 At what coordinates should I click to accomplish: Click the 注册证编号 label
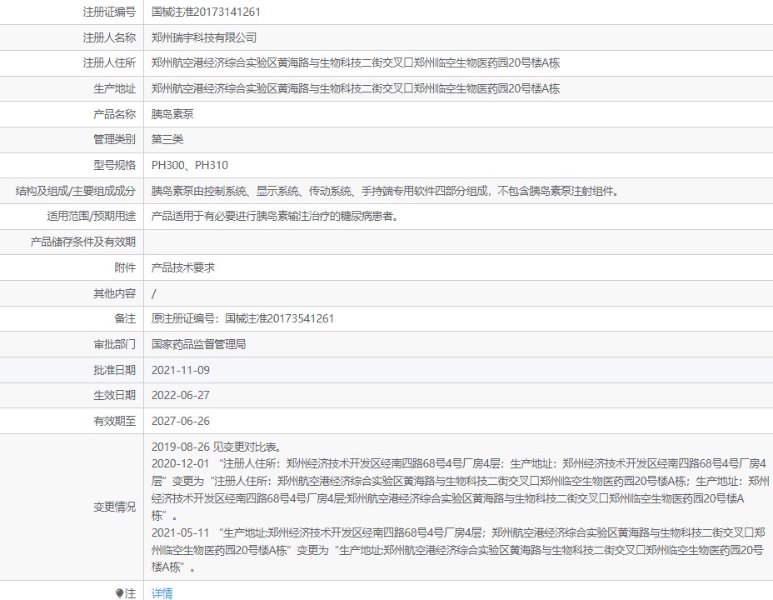pos(109,12)
